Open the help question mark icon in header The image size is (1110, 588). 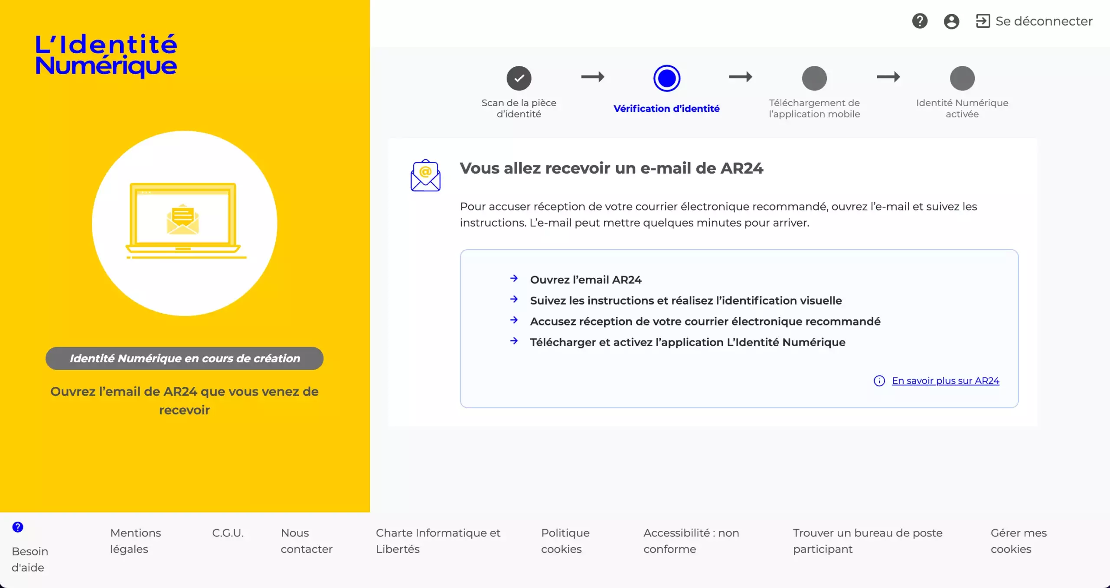tap(920, 21)
